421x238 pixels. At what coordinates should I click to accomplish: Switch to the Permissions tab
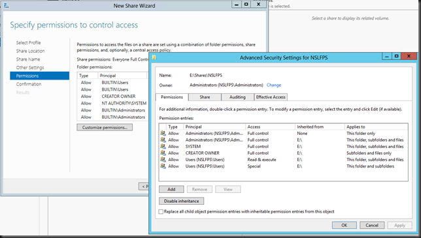[172, 97]
